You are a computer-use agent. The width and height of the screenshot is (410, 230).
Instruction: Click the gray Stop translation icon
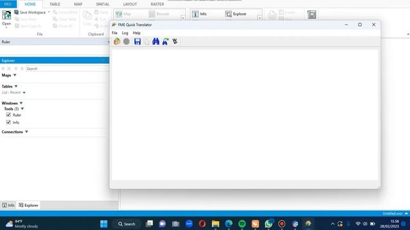click(x=126, y=41)
